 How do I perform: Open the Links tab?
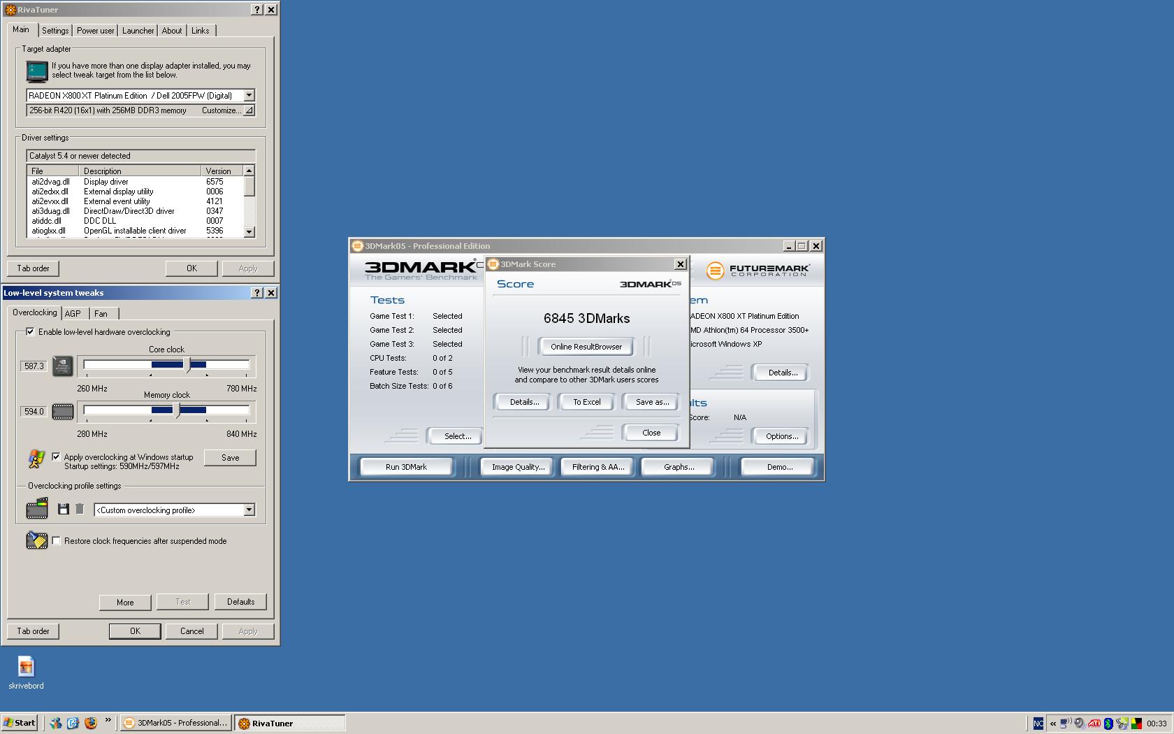[201, 31]
